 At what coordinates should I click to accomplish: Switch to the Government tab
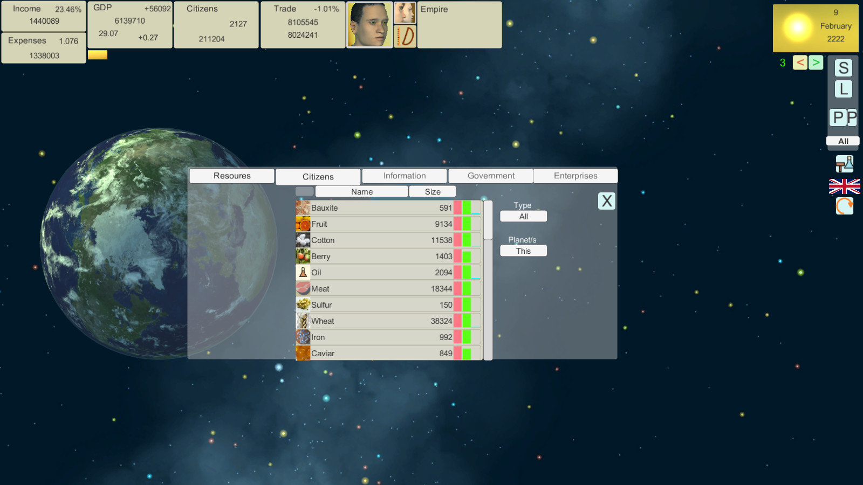[491, 176]
